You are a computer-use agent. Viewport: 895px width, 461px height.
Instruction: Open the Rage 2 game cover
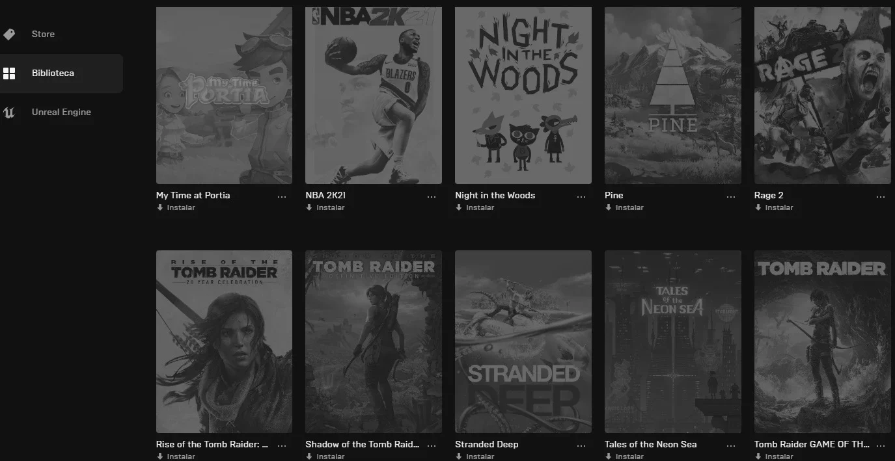(823, 95)
